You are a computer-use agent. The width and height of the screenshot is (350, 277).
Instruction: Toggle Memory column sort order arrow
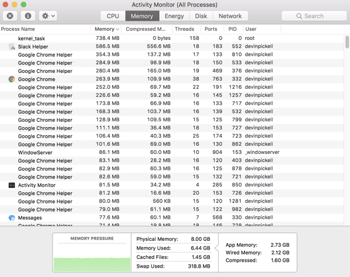click(118, 29)
